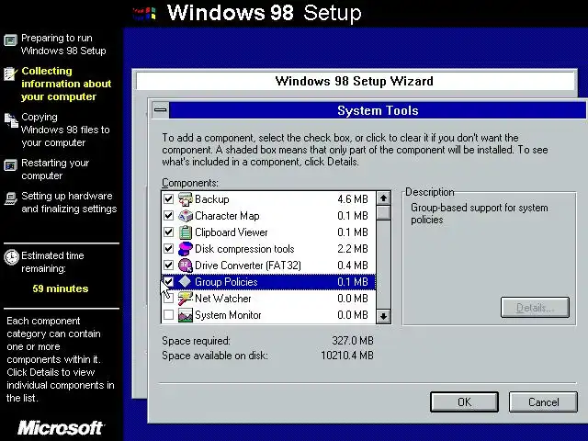This screenshot has height=441, width=588.
Task: Click the Group Policies diamond icon
Action: click(x=185, y=282)
